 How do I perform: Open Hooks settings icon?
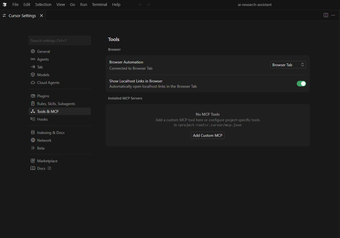click(x=33, y=119)
